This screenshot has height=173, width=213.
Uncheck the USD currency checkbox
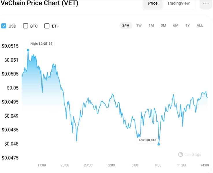click(4, 26)
